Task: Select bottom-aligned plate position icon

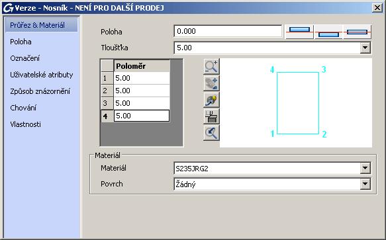Action: point(328,32)
